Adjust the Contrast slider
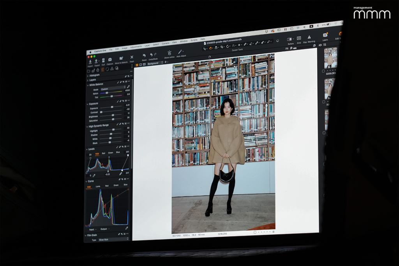This screenshot has height=266, width=399. pos(111,111)
